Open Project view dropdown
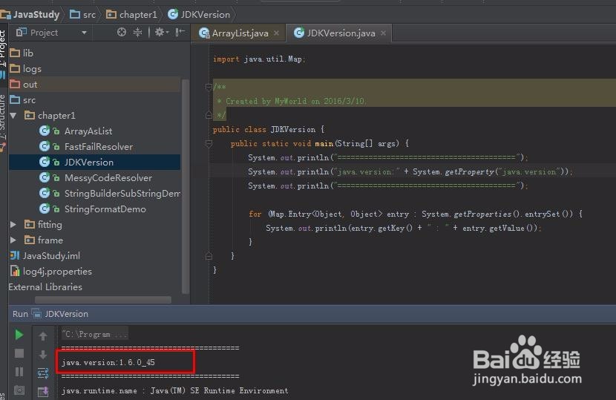The width and height of the screenshot is (616, 400). pos(84,33)
